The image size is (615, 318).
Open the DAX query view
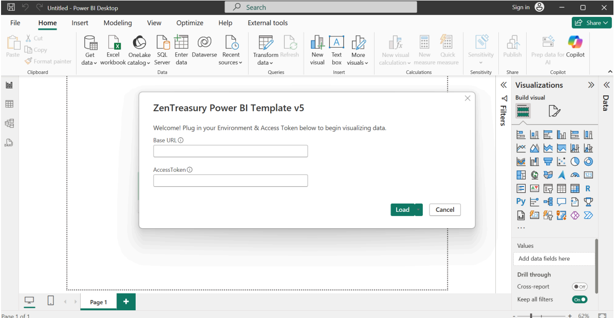(9, 143)
